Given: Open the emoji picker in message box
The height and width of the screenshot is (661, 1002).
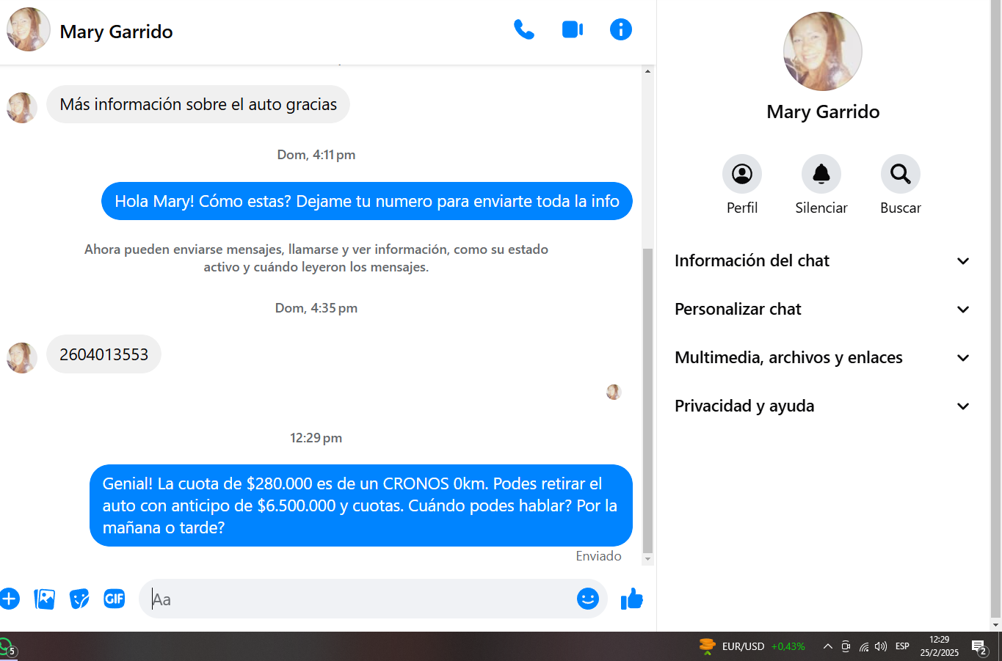Looking at the screenshot, I should tap(588, 599).
